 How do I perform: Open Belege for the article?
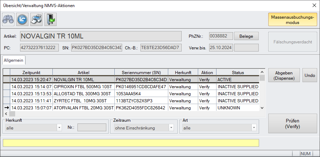coord(246,36)
